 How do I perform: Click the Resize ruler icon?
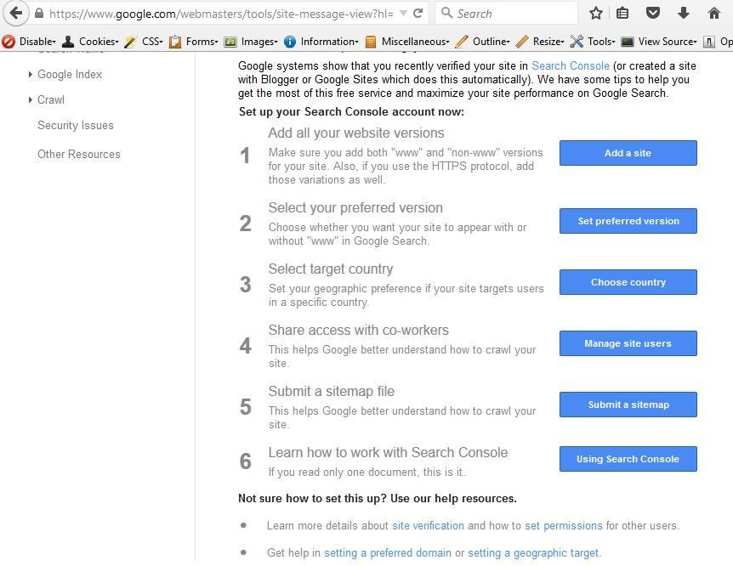coord(522,42)
